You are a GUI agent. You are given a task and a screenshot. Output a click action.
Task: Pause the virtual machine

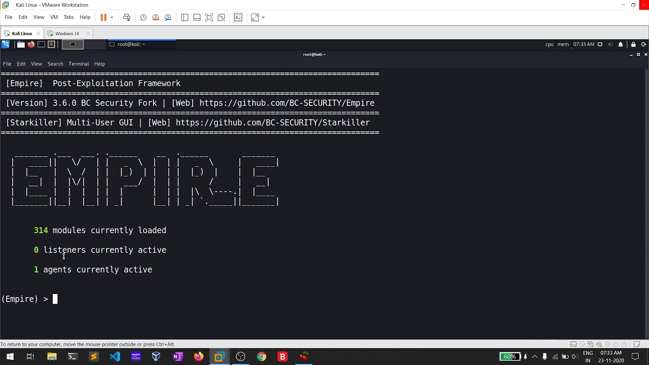coord(103,17)
